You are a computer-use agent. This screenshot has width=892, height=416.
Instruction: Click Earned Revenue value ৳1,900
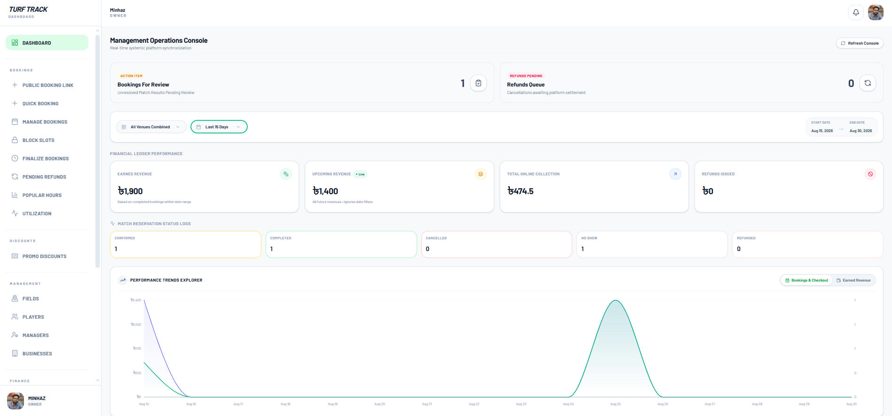130,191
